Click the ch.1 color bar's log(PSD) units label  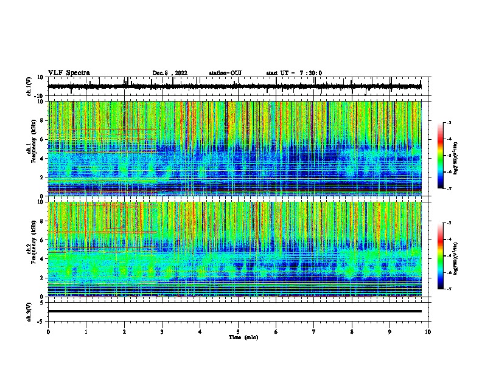[x=456, y=158]
